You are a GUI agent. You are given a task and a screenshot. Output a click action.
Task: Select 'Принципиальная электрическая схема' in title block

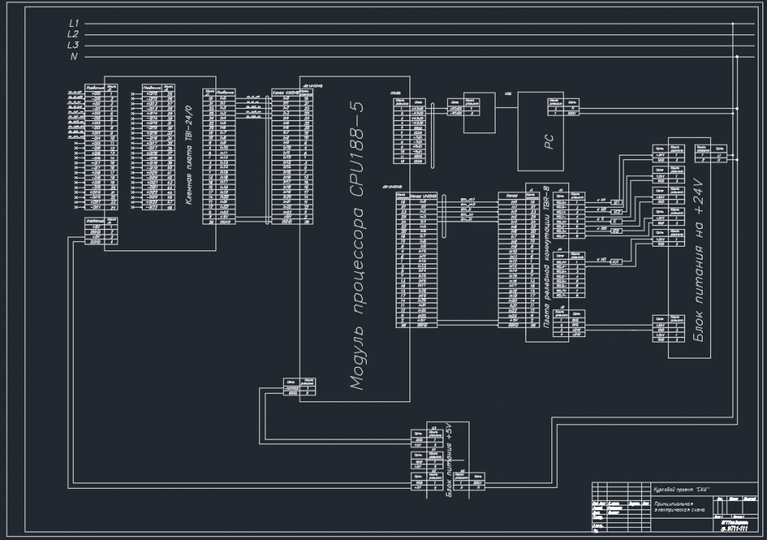point(680,506)
